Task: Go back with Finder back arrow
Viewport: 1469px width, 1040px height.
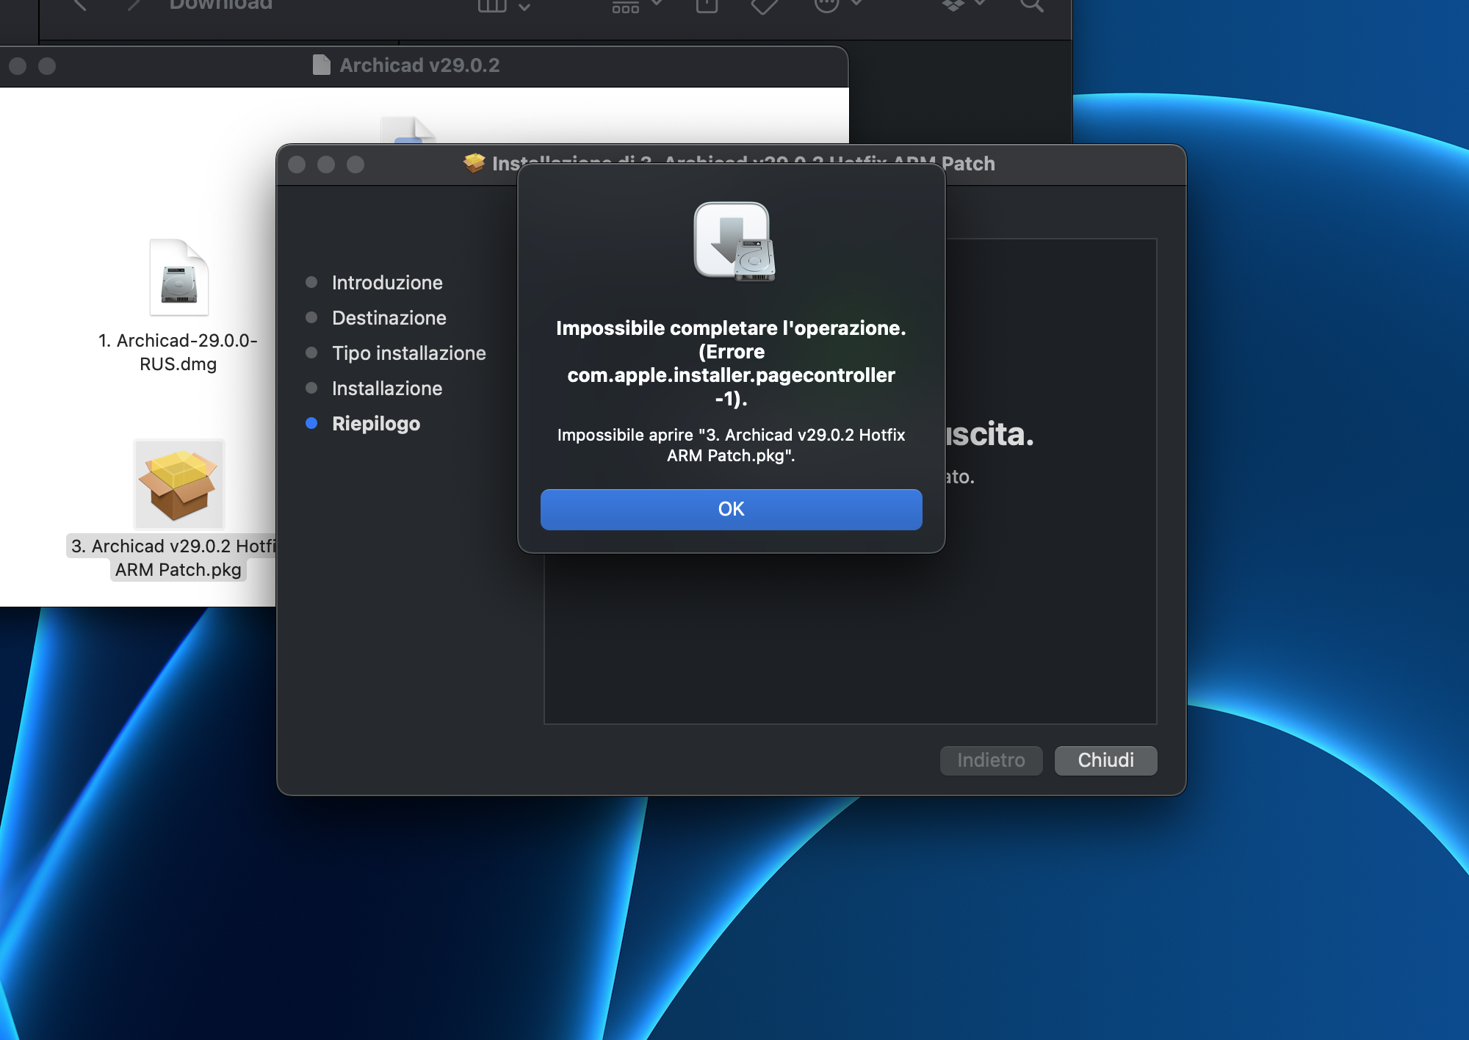Action: pyautogui.click(x=81, y=6)
